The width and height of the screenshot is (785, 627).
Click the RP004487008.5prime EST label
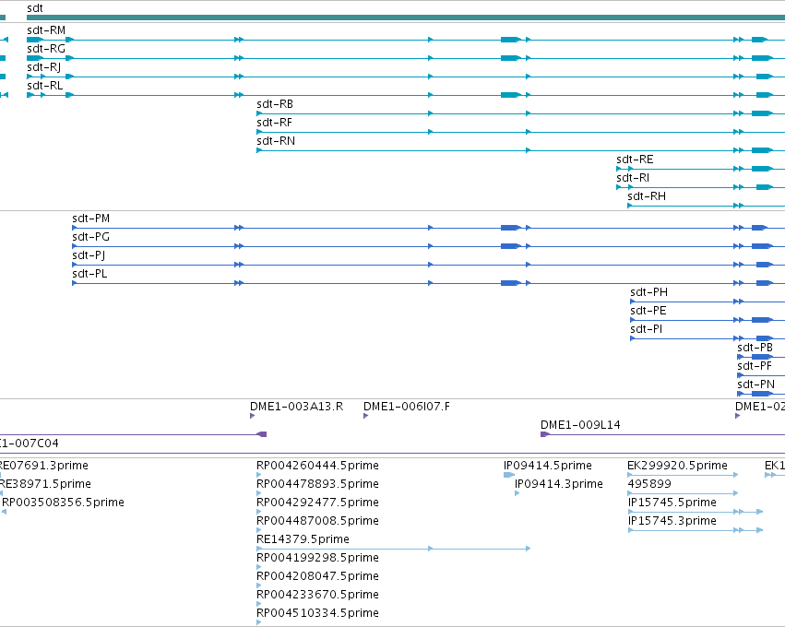coord(317,521)
